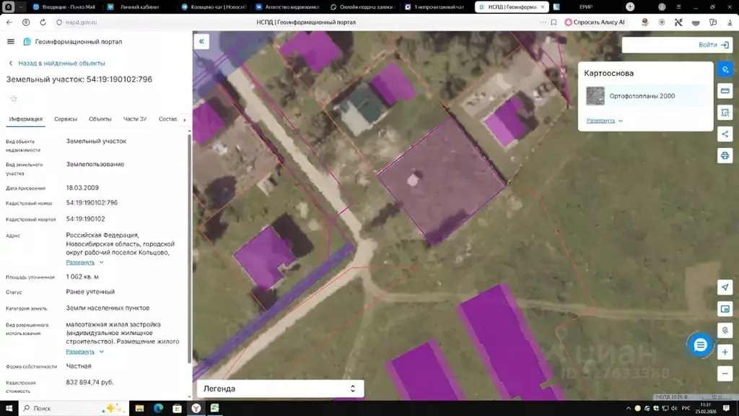Viewport: 739px width, 416px height.
Task: Select the Ортофотопланы 2000 basemap thumbnail
Action: point(595,96)
